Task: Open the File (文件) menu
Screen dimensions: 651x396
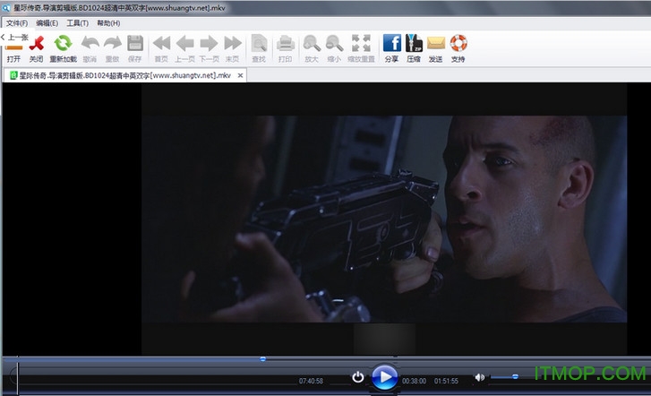Action: 17,22
